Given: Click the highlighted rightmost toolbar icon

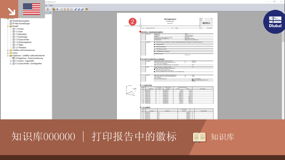Looking at the screenshot, I should pos(87,9).
